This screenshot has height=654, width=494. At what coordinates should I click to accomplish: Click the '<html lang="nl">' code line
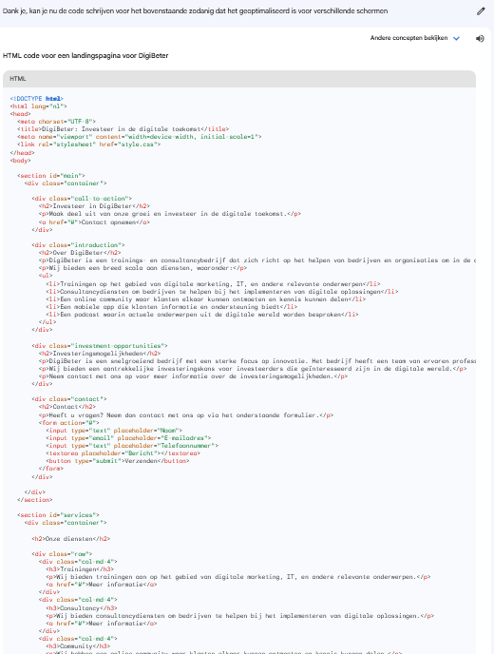click(x=38, y=106)
